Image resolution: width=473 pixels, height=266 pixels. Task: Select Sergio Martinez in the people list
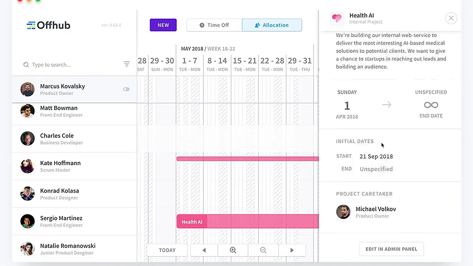coord(61,221)
